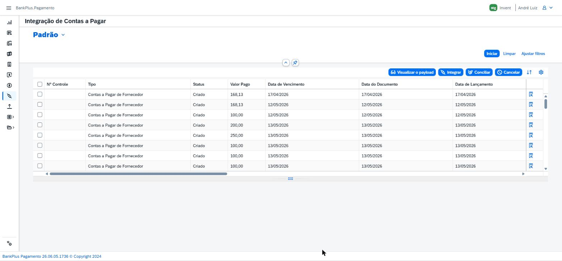
Task: Open the checklist document sidebar icon
Action: (9, 64)
